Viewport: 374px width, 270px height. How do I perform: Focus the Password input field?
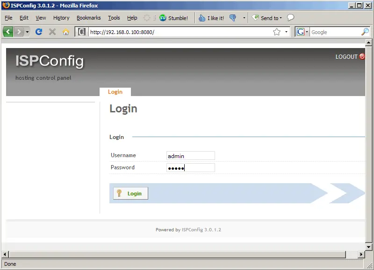click(191, 168)
